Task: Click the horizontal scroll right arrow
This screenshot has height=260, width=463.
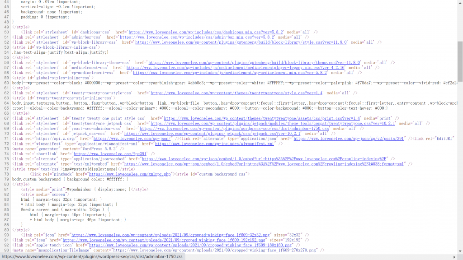Action: click(454, 257)
